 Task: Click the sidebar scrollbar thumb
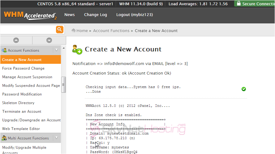point(63,85)
